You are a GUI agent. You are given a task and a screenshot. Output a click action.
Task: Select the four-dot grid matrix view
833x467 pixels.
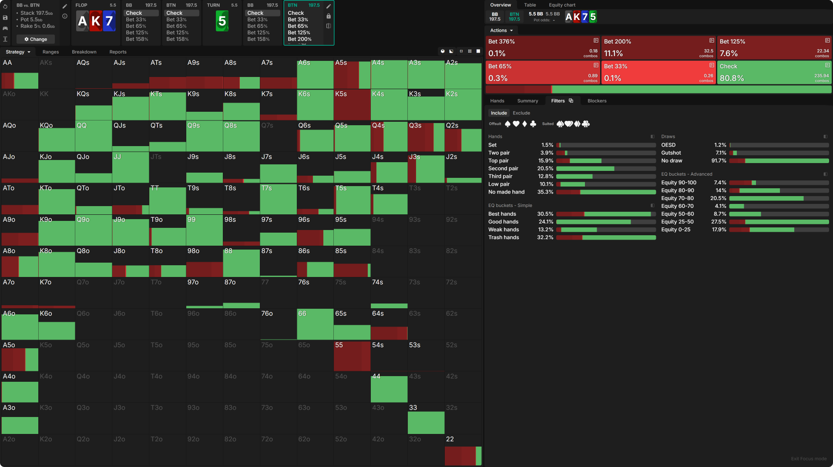click(461, 51)
